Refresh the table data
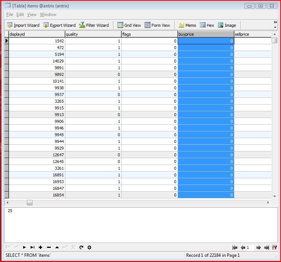 [81, 247]
